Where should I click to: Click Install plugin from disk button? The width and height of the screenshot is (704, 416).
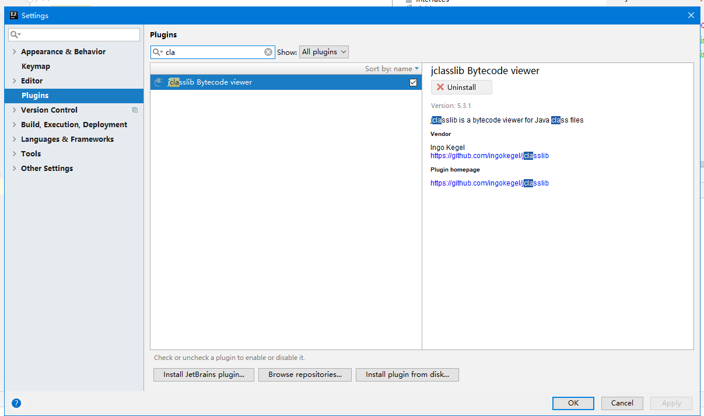pyautogui.click(x=407, y=375)
